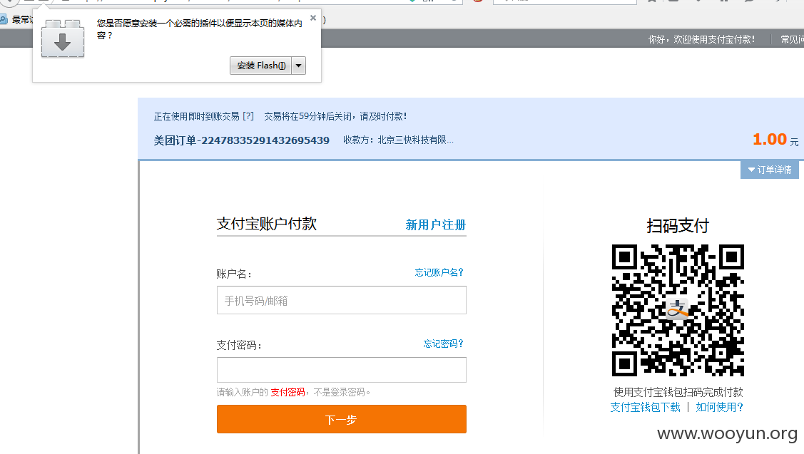
Task: Click the 支付宝账户付款 heading
Action: (267, 224)
